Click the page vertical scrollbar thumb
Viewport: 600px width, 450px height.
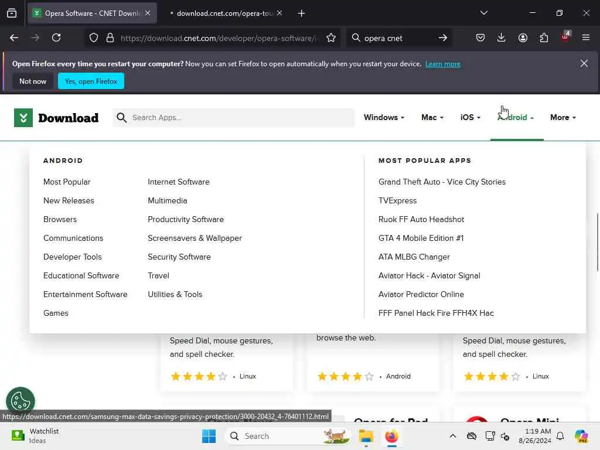click(597, 242)
